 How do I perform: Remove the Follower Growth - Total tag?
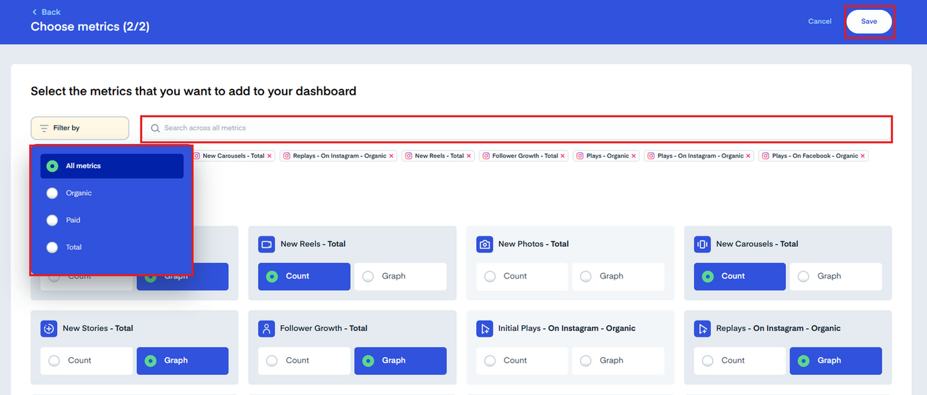[x=563, y=156]
